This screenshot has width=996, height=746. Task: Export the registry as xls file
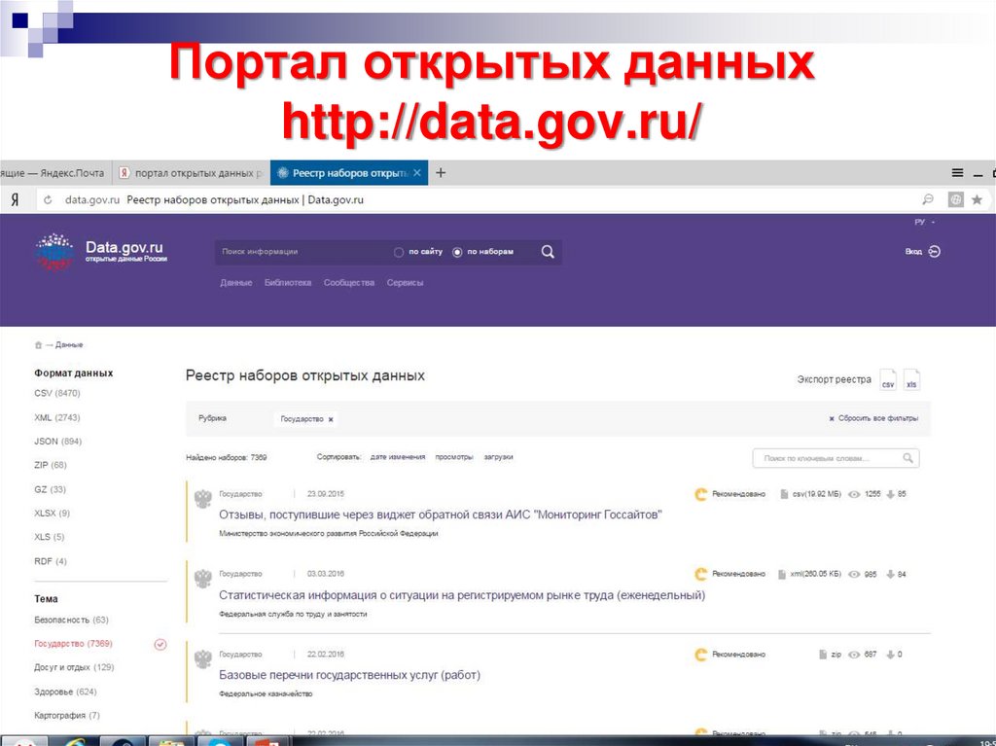point(911,380)
